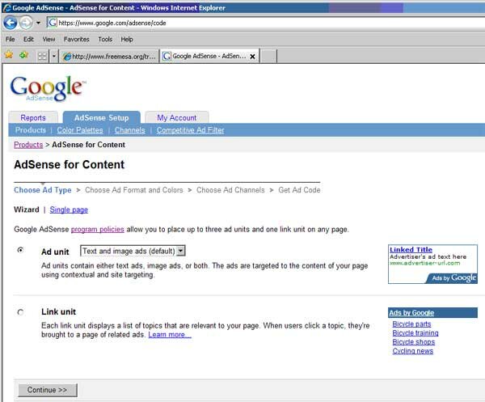The height and width of the screenshot is (402, 485).
Task: Click the Ads by Google badge in sample ad
Action: [453, 278]
